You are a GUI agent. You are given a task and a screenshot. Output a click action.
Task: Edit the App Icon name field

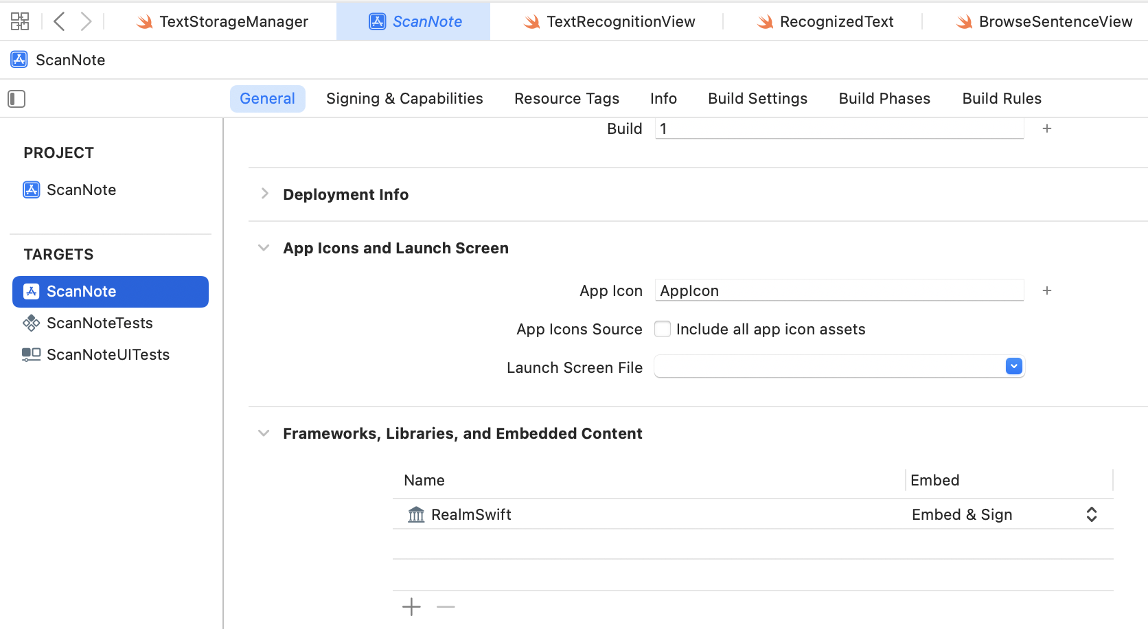click(839, 290)
